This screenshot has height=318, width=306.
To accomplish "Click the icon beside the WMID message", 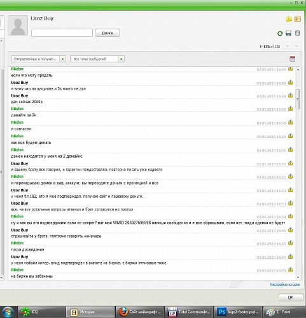I will (290, 216).
